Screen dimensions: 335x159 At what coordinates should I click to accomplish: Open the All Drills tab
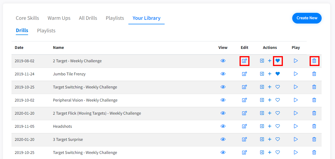[88, 18]
